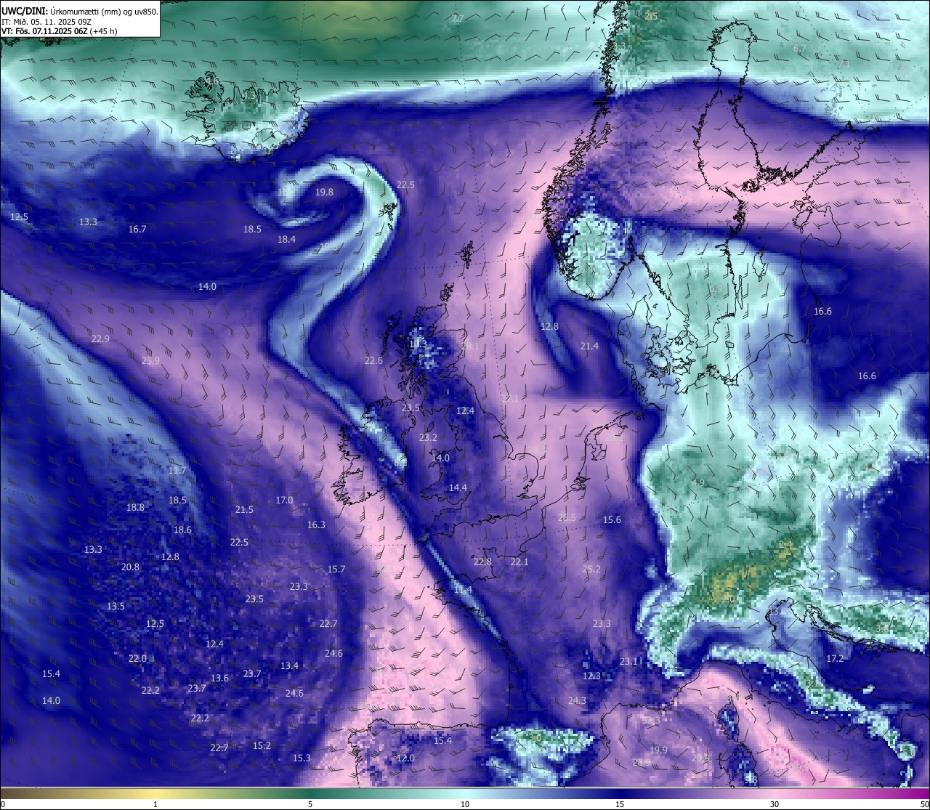Click the 30 tick on the color scale
930x810 pixels.
pos(775,804)
